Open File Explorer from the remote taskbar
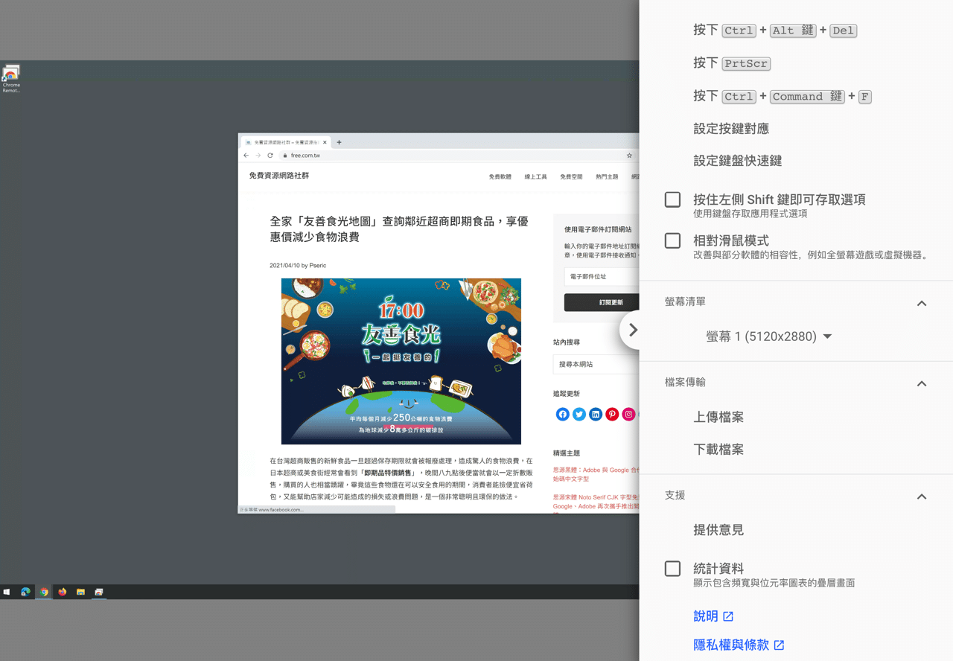This screenshot has height=661, width=953. 80,592
